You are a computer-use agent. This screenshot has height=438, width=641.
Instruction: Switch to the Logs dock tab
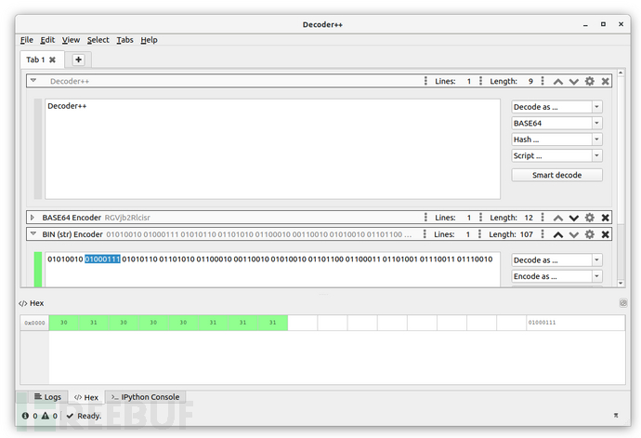[x=47, y=397]
